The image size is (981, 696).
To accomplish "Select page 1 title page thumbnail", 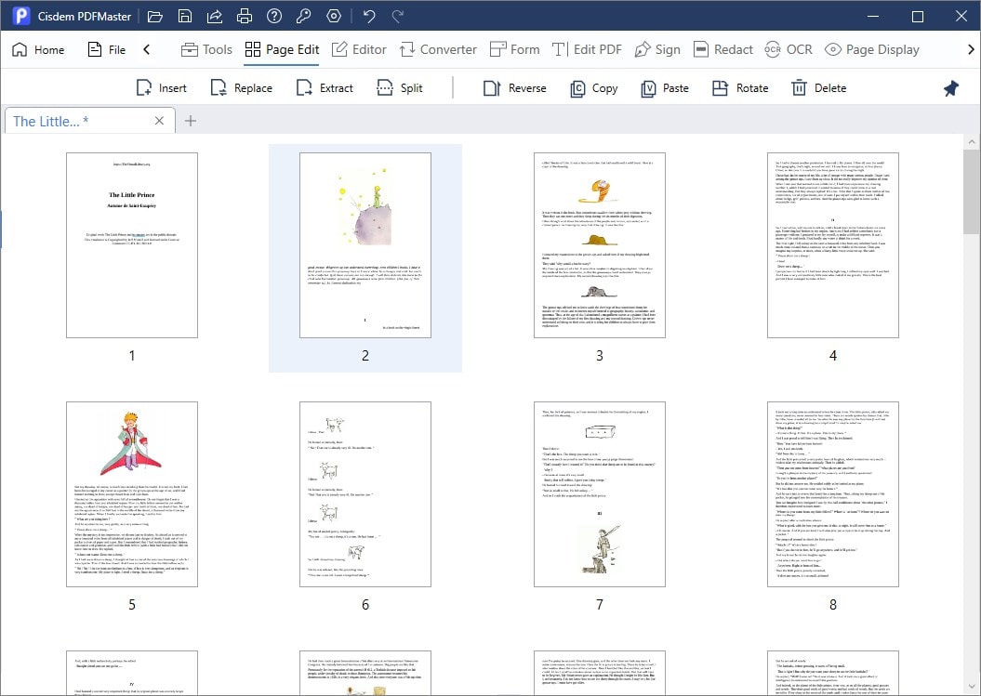I will click(x=132, y=245).
